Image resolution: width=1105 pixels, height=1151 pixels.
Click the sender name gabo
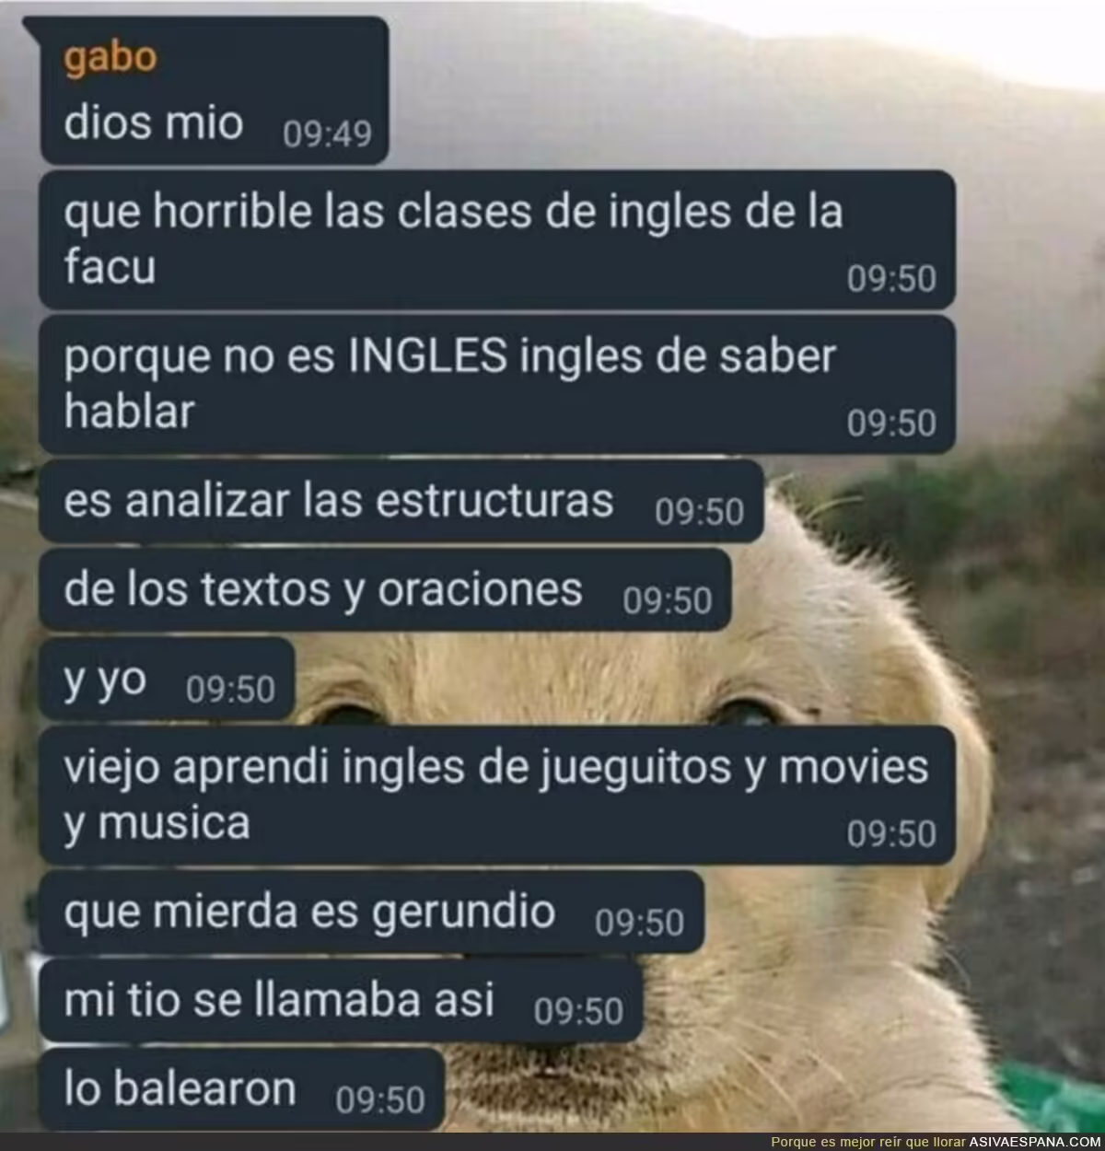[x=110, y=58]
